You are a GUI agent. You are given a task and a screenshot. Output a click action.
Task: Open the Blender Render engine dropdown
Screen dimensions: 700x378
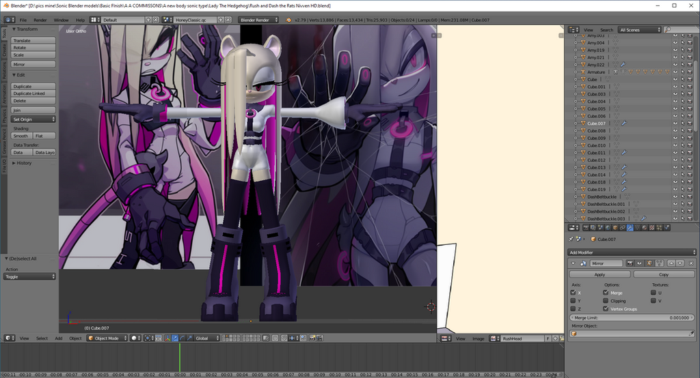point(258,20)
